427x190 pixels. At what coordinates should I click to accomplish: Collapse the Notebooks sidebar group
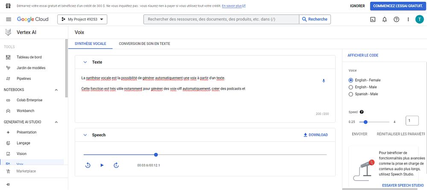(56, 90)
